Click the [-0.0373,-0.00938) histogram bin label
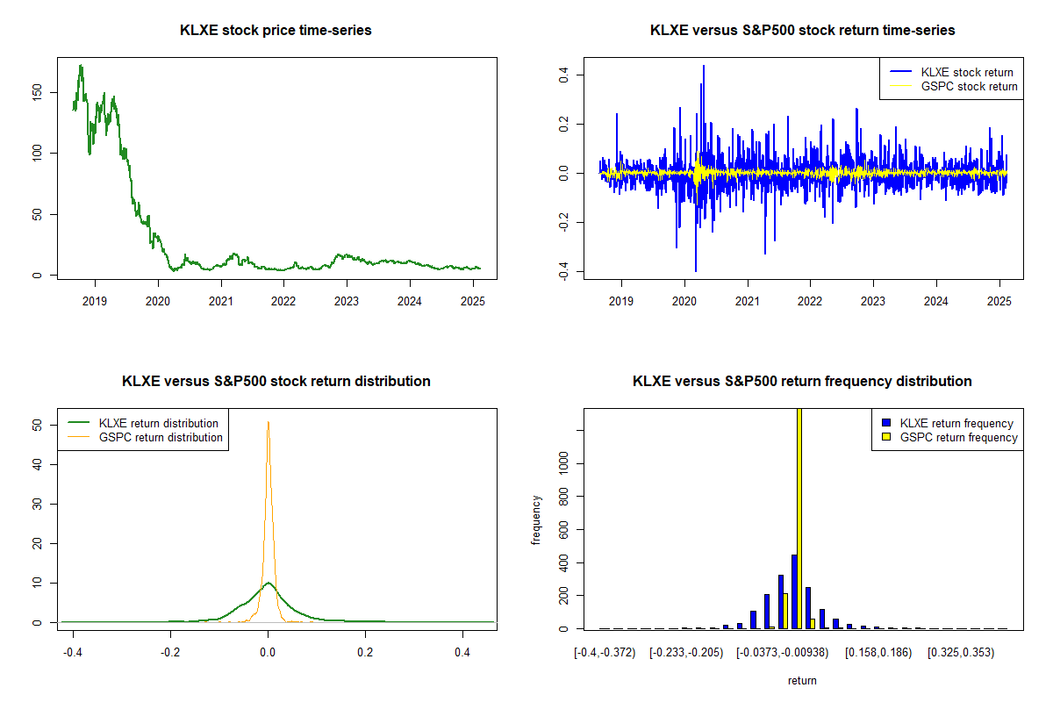Viewport: 1053px width, 702px height. 775,653
